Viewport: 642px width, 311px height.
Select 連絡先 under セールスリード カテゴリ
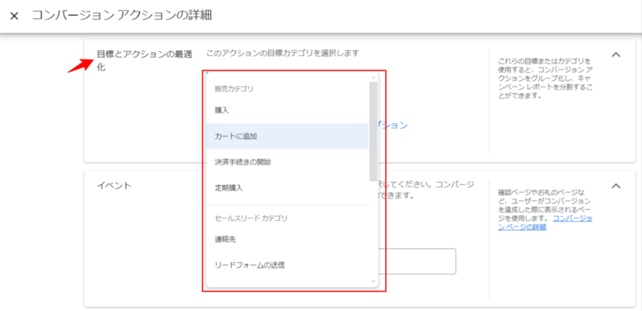[x=225, y=239]
